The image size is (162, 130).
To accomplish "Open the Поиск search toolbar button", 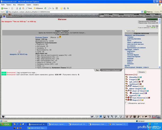I will coord(29,8).
